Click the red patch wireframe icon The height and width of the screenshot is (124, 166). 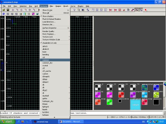tap(124, 10)
